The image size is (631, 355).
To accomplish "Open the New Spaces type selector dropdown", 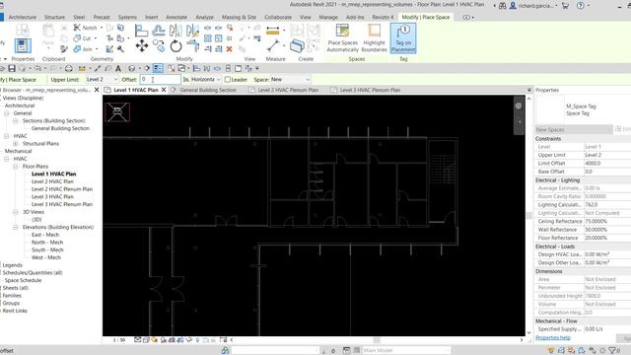I will coord(574,129).
